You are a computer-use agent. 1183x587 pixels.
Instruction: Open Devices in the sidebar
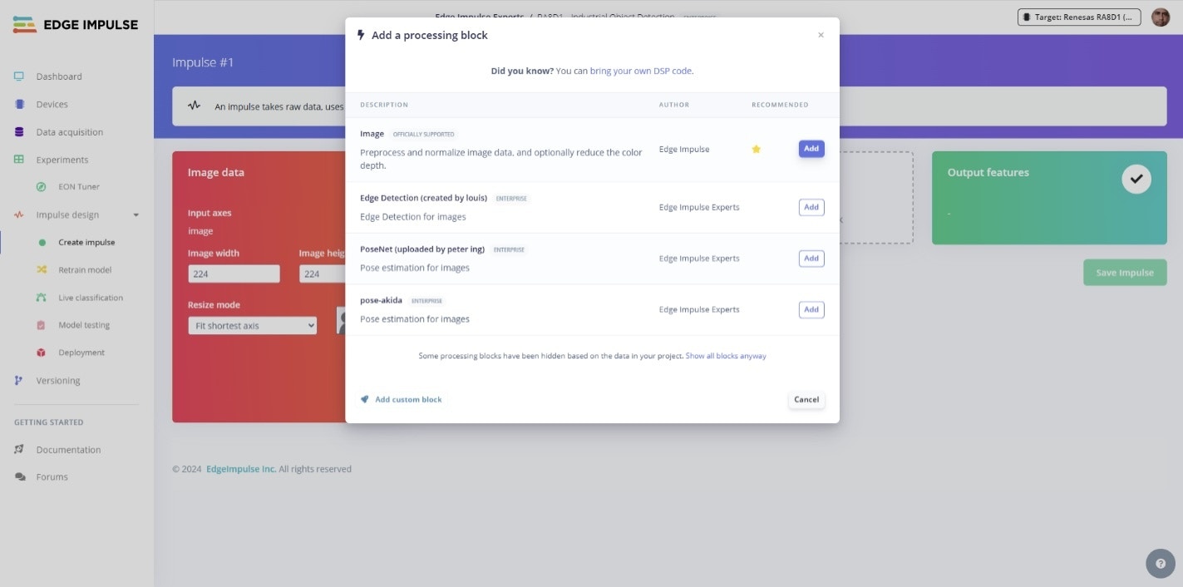[52, 104]
